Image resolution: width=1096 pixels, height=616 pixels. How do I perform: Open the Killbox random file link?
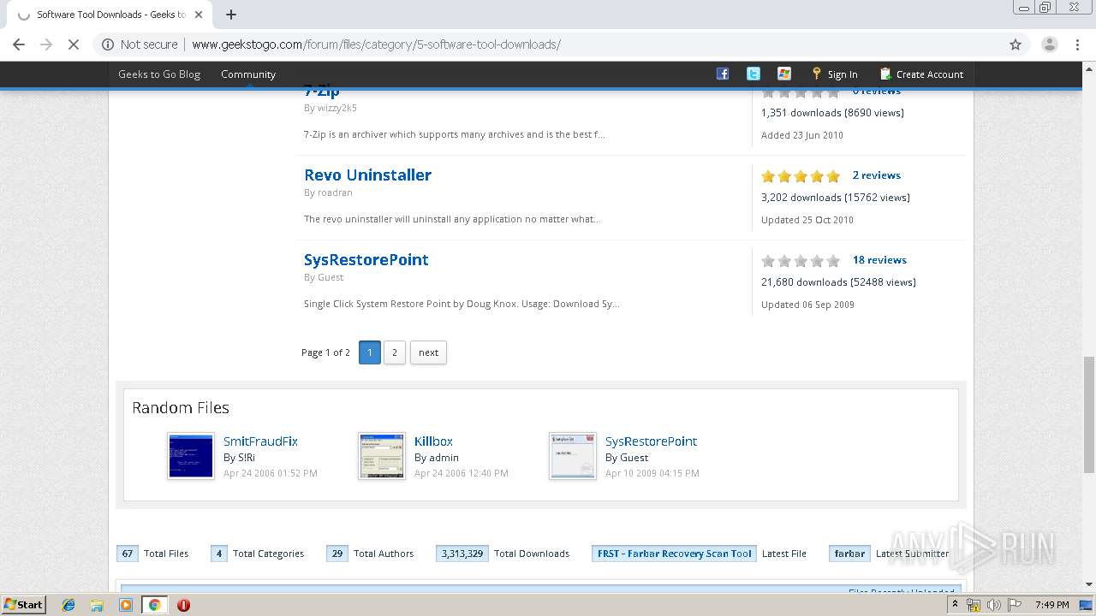pyautogui.click(x=433, y=441)
